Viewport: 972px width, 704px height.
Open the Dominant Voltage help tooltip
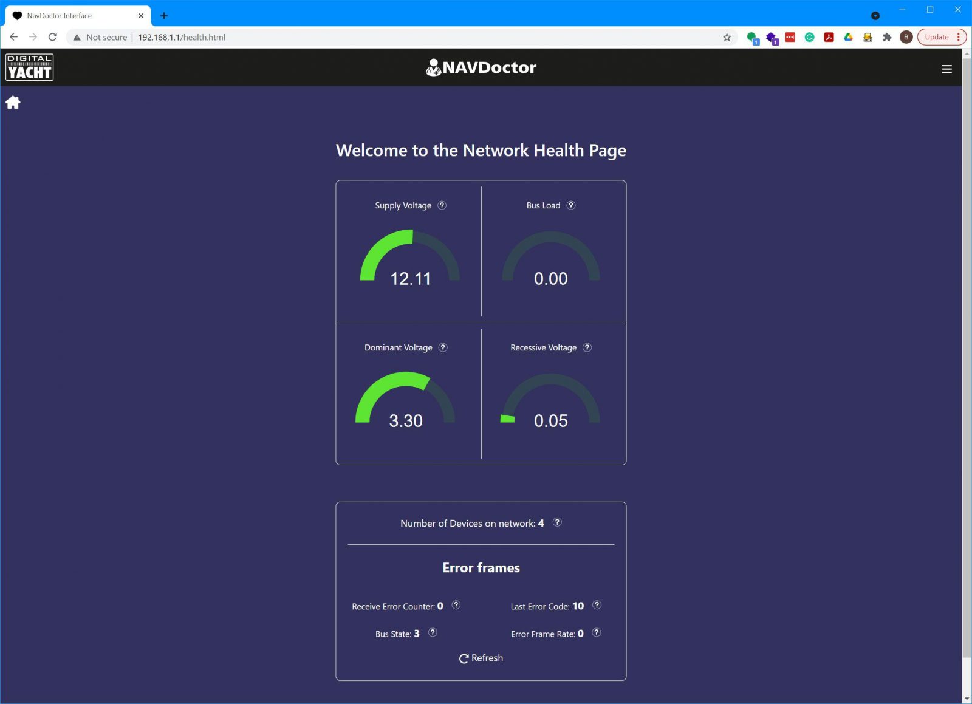pyautogui.click(x=443, y=347)
